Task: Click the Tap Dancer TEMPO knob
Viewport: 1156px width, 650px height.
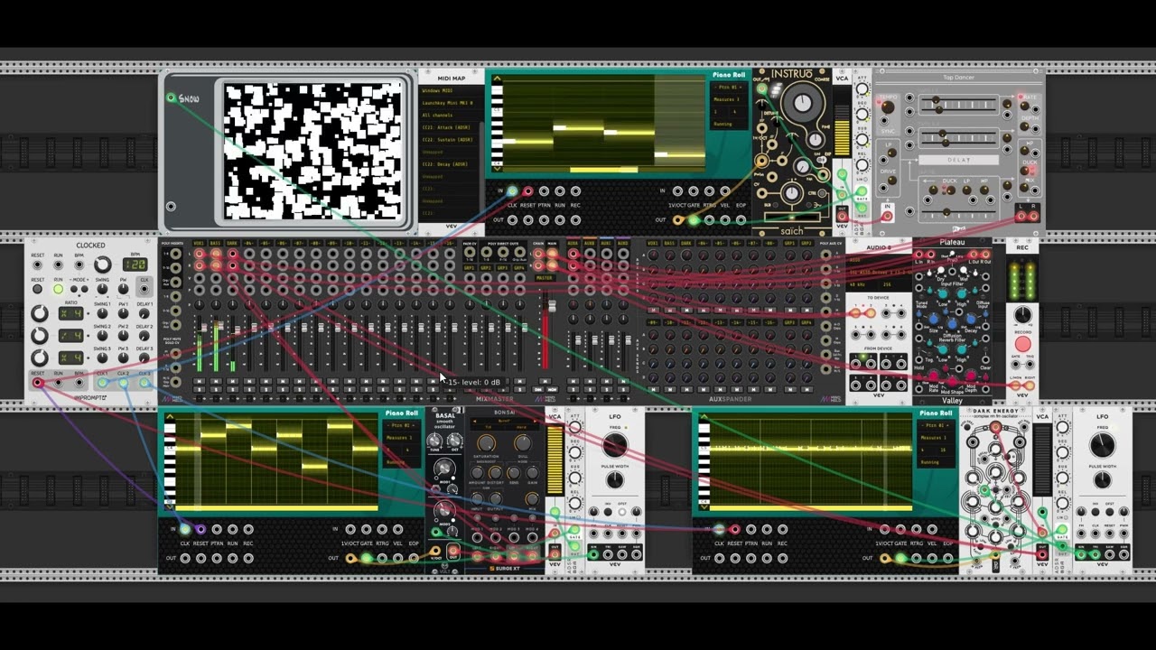Action: click(888, 107)
